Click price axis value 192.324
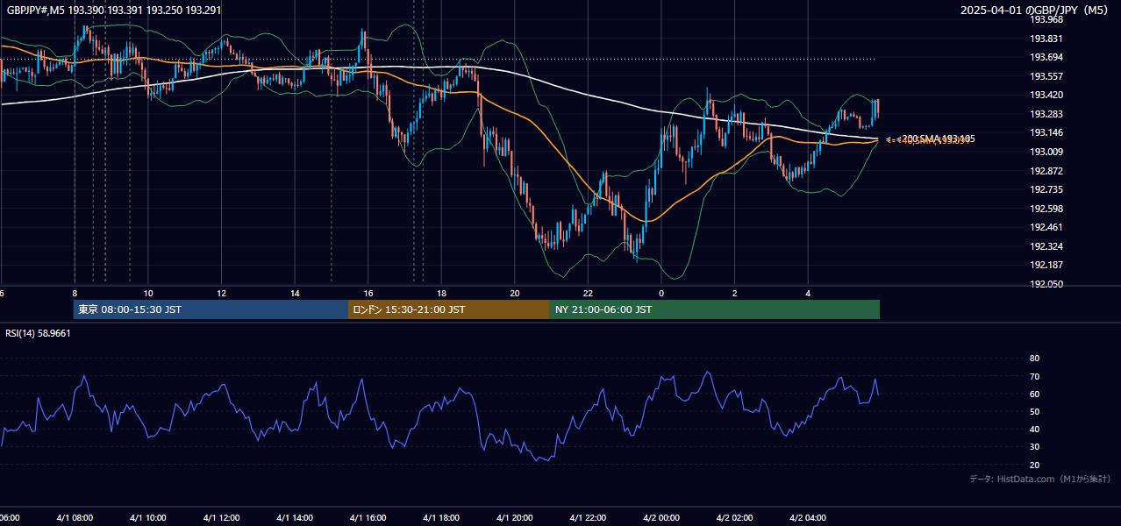Screen dimensions: 1121x526 [x=1046, y=246]
